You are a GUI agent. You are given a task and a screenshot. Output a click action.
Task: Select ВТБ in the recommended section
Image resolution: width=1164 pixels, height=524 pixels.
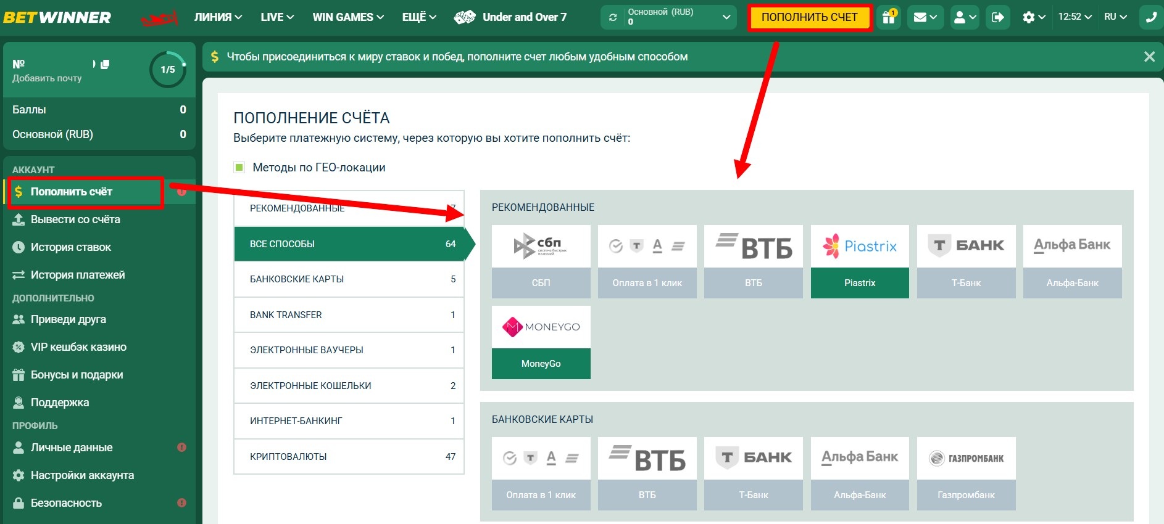coord(754,261)
